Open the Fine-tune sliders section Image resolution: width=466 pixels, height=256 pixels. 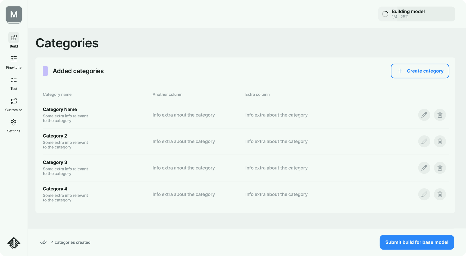[14, 62]
